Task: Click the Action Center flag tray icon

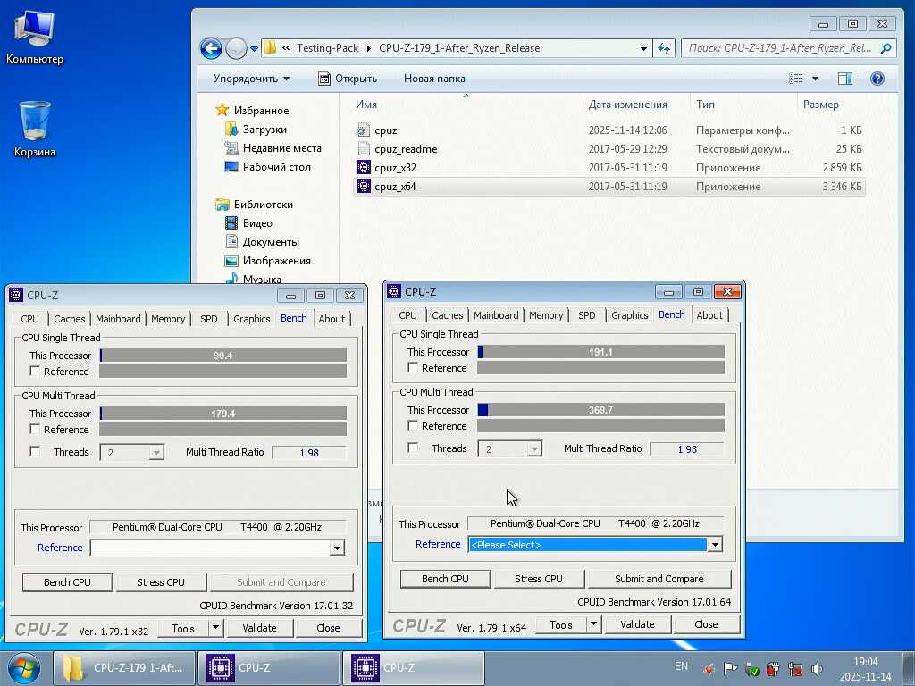Action: [730, 668]
